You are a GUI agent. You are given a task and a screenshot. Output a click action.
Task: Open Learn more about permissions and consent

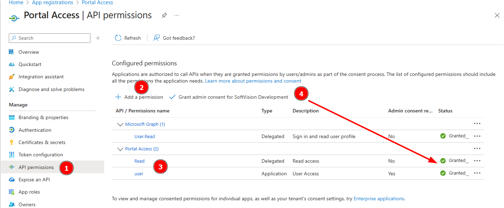(253, 81)
